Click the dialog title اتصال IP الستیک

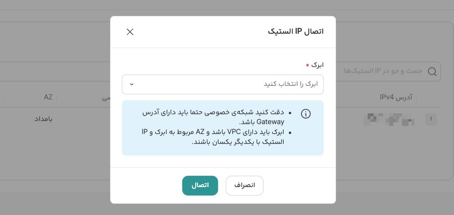(295, 31)
